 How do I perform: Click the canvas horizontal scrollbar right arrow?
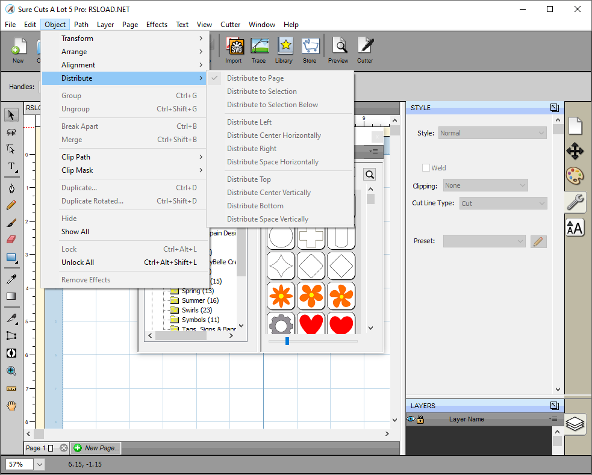pyautogui.click(x=387, y=434)
